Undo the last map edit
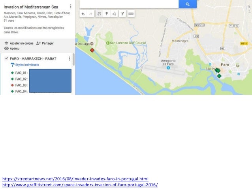 [83, 14]
